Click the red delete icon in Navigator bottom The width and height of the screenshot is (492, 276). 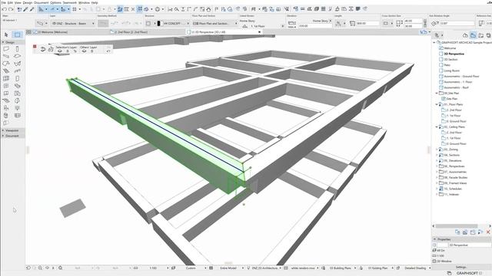click(488, 232)
